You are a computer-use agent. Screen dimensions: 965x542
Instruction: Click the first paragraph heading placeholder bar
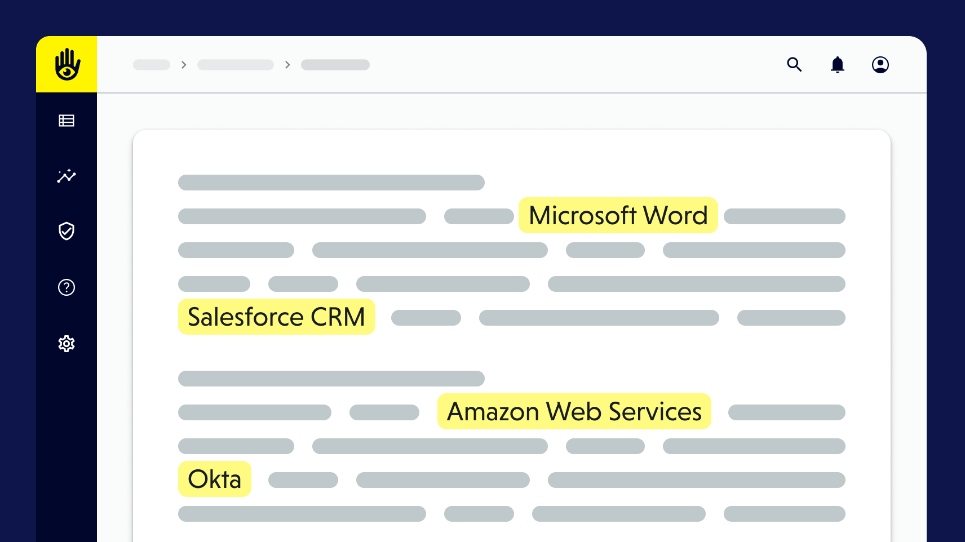tap(331, 183)
